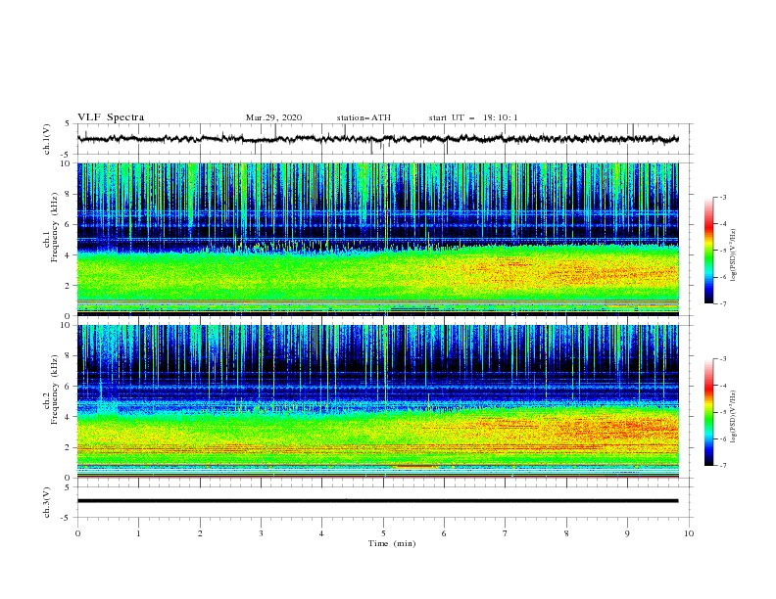The height and width of the screenshot is (599, 776).
Task: Click the flat black ch.3 voltage trace
Action: [x=377, y=501]
